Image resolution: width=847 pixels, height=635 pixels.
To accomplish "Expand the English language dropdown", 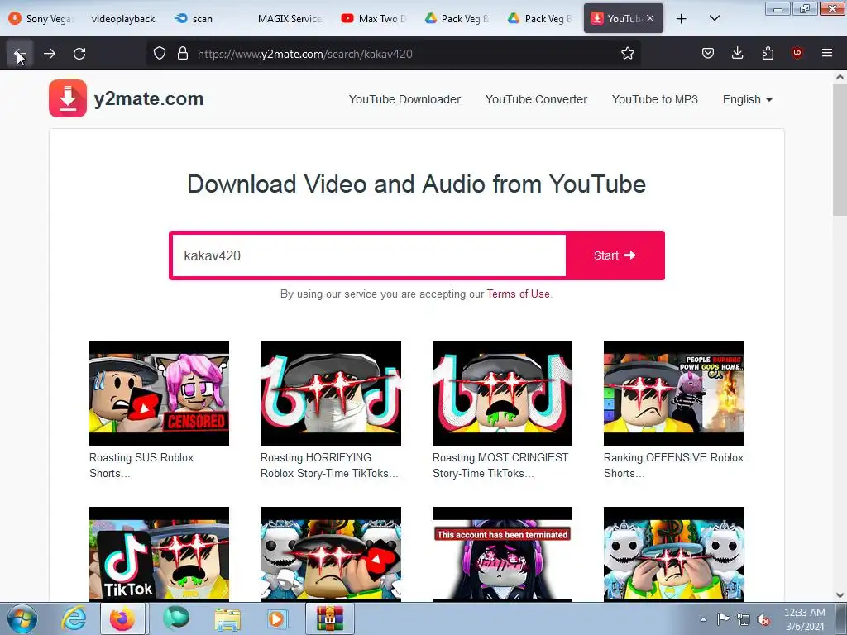I will [x=747, y=99].
